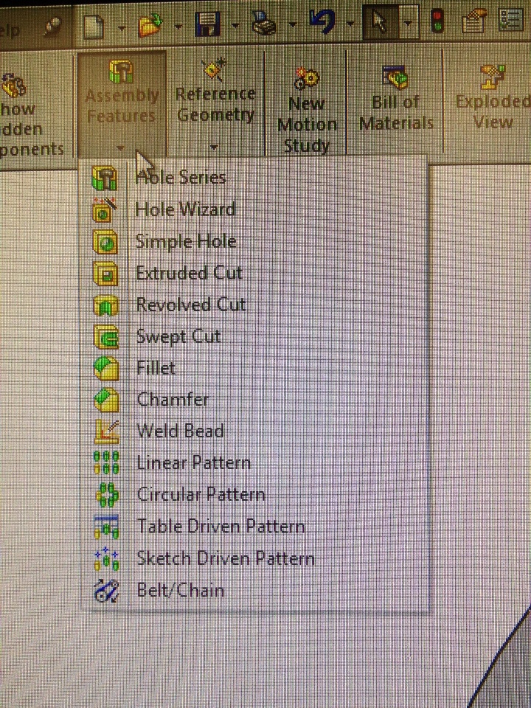Click the Options list icon in toolbar
The height and width of the screenshot is (708, 531).
[510, 21]
